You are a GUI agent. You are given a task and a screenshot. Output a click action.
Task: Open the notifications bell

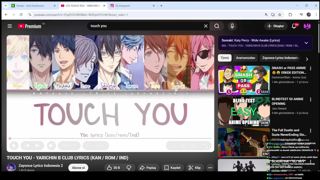(x=294, y=26)
